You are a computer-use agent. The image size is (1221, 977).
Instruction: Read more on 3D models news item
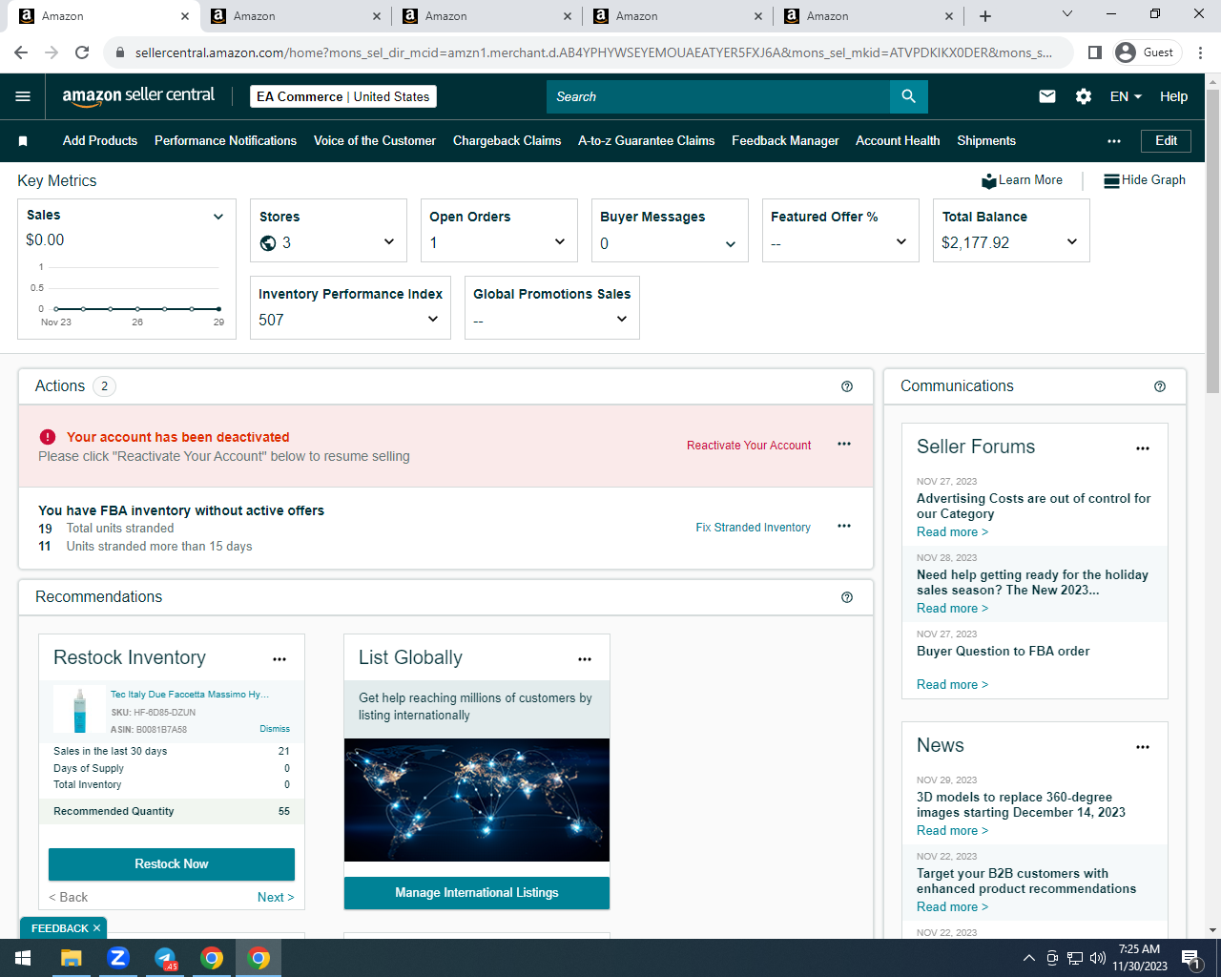click(952, 831)
